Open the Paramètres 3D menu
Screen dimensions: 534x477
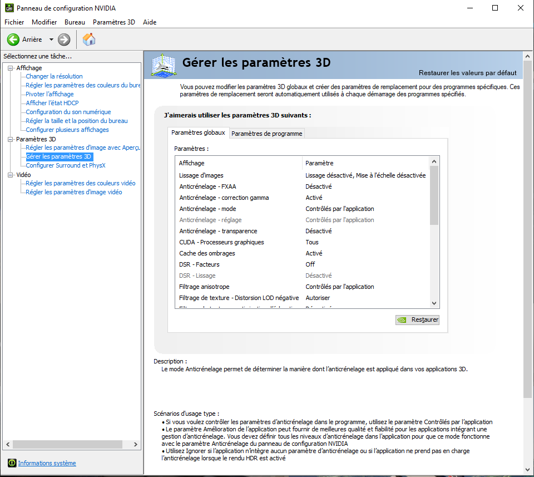[114, 22]
